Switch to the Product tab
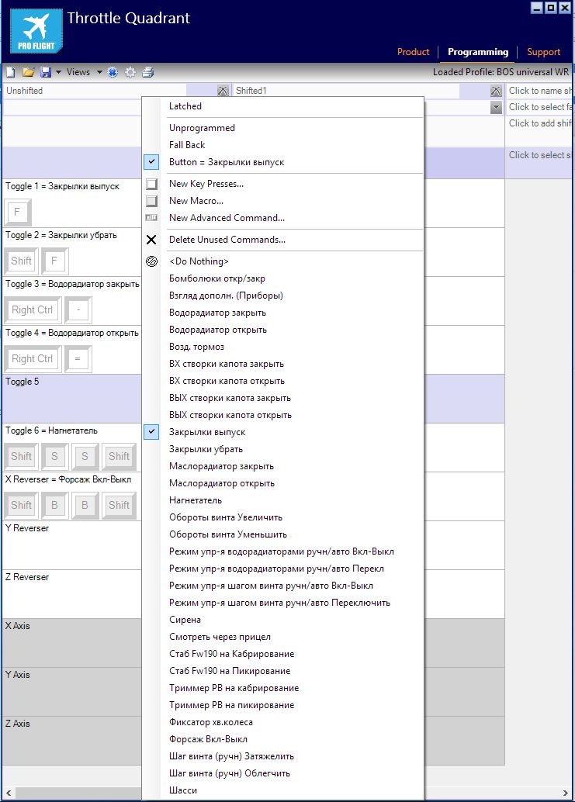This screenshot has width=575, height=802. 414,52
